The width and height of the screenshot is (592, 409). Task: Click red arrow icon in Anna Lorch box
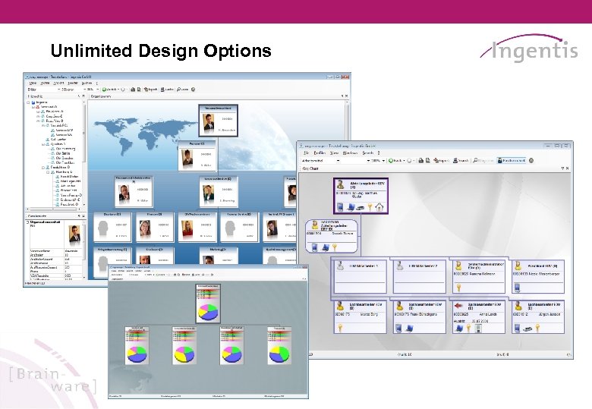tap(458, 305)
